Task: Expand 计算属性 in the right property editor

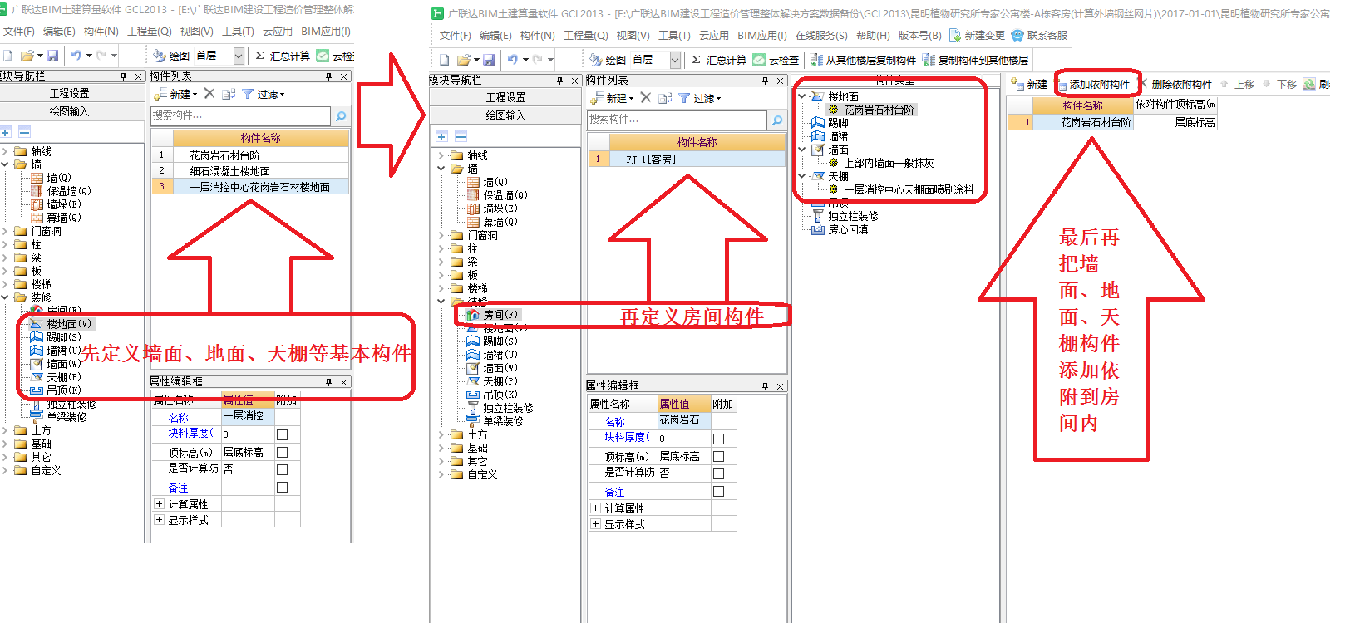Action: pyautogui.click(x=595, y=508)
